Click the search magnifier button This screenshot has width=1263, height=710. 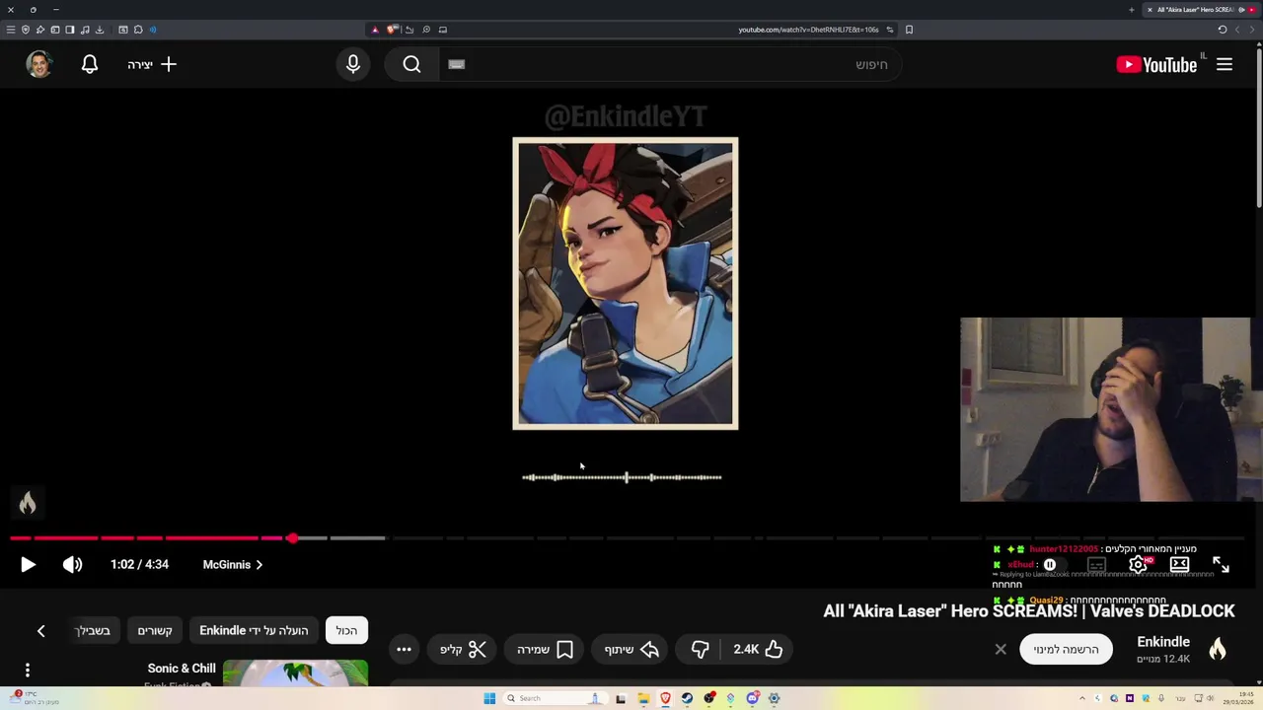[x=411, y=64]
